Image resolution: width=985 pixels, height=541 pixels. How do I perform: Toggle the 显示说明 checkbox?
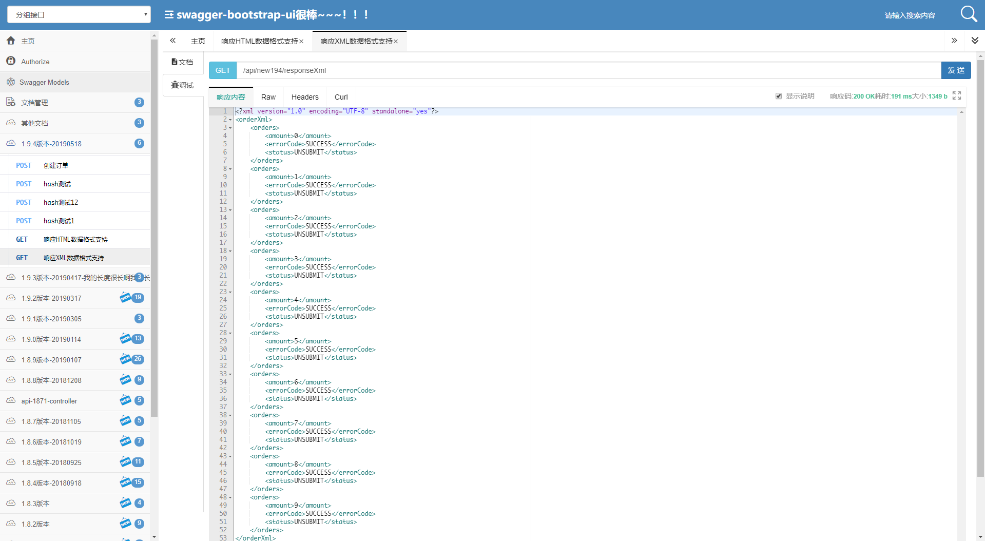tap(779, 96)
